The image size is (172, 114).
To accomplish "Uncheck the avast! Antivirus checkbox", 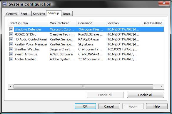I will point(11,54).
